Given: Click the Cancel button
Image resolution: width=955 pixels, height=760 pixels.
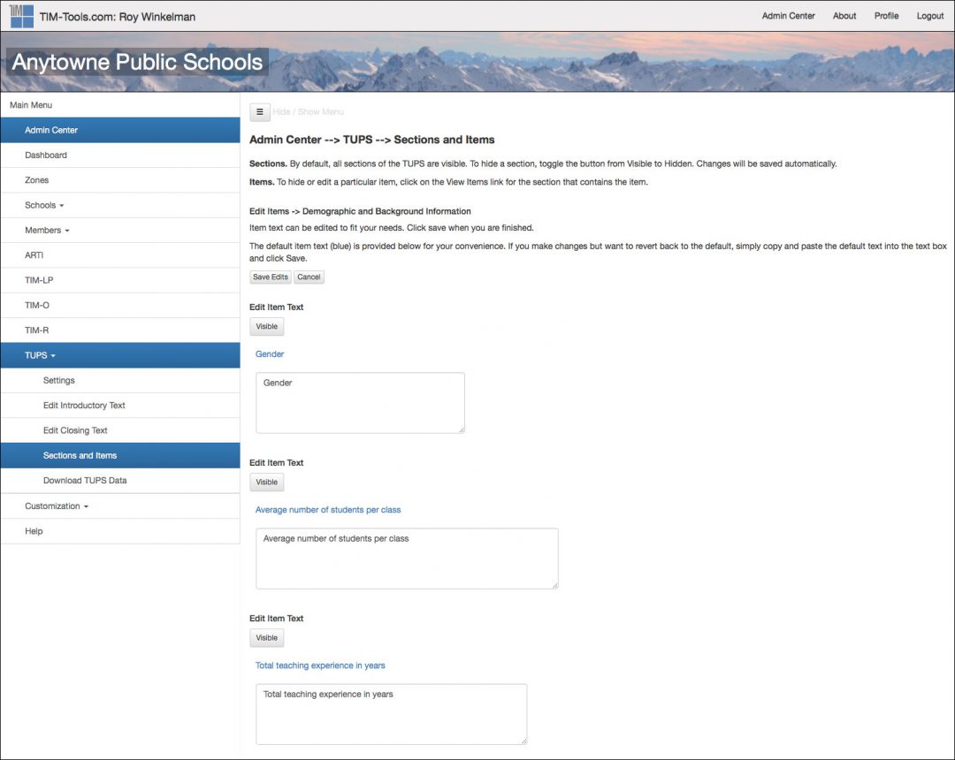Looking at the screenshot, I should pyautogui.click(x=309, y=277).
